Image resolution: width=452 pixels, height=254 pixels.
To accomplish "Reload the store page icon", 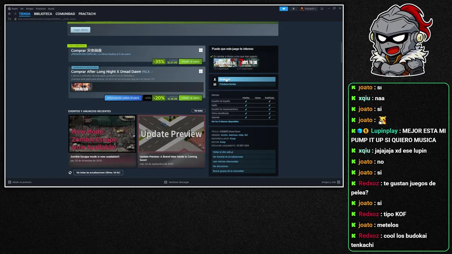I will tap(10, 19).
